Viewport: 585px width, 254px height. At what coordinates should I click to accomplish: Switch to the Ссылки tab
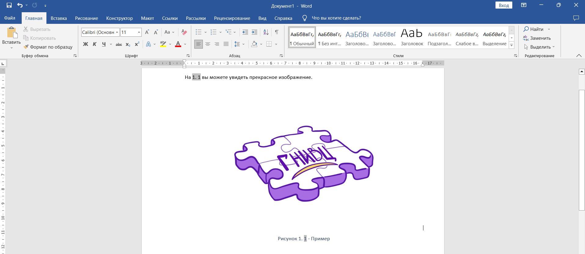(x=170, y=18)
